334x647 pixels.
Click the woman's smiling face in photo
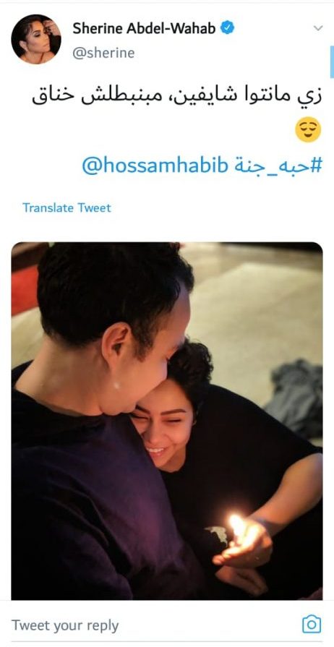(163, 431)
